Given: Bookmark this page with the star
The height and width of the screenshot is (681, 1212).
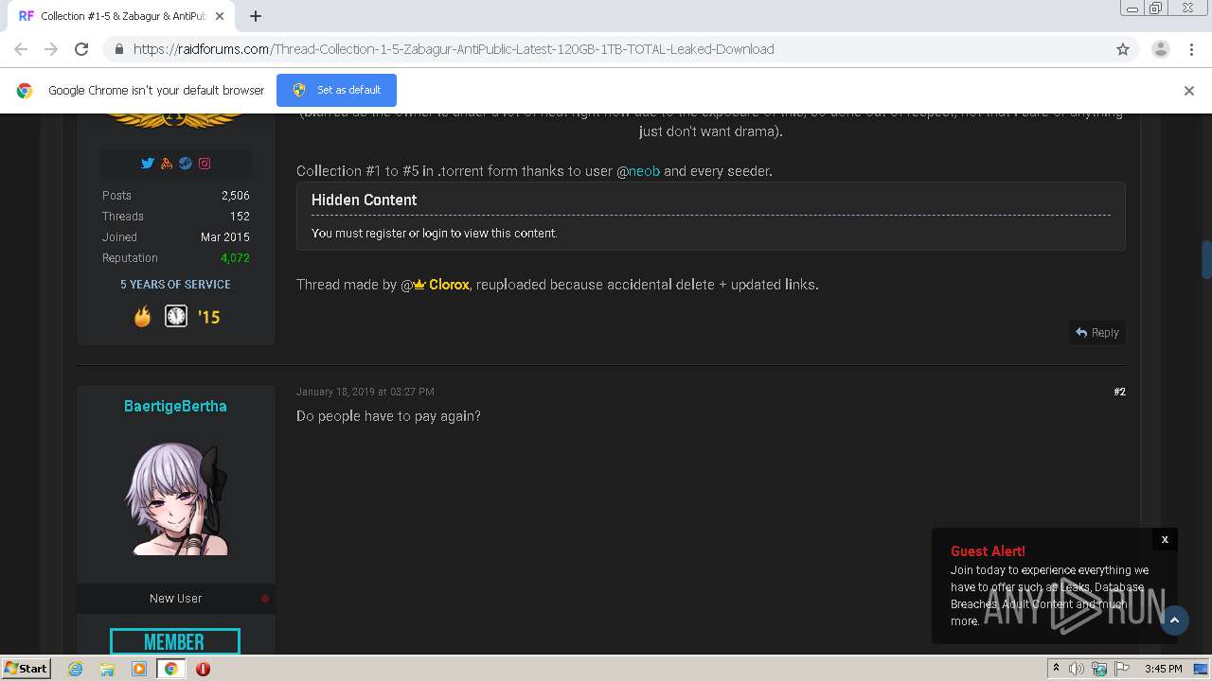Looking at the screenshot, I should tap(1123, 49).
